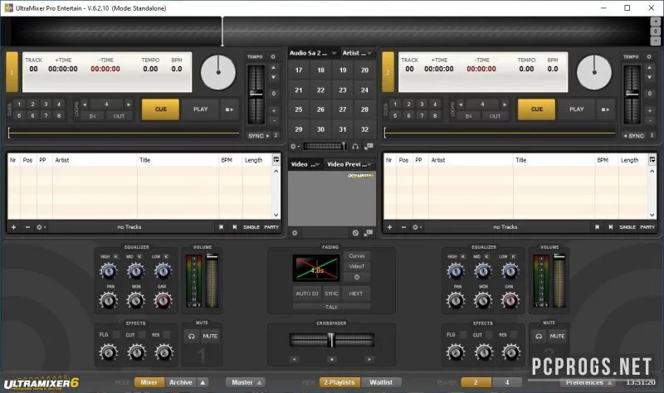The image size is (664, 393).
Task: Enable PARTY mode in the right playlist
Action: [647, 227]
